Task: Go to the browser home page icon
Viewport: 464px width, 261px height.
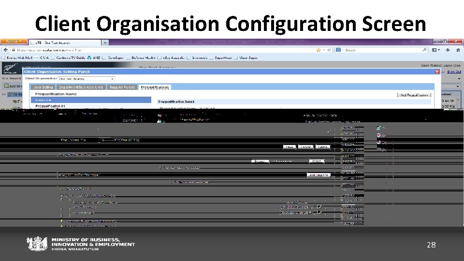Action: 458,50
